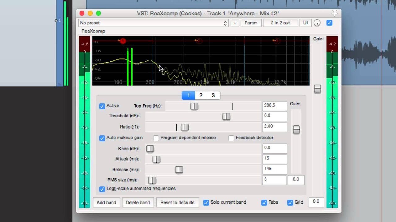396x222 pixels.
Task: Pin the ReaXcomp window on top
Action: (334, 13)
